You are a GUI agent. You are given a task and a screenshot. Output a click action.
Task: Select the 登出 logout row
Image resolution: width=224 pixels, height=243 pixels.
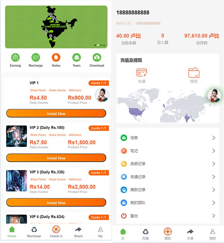coord(168,216)
